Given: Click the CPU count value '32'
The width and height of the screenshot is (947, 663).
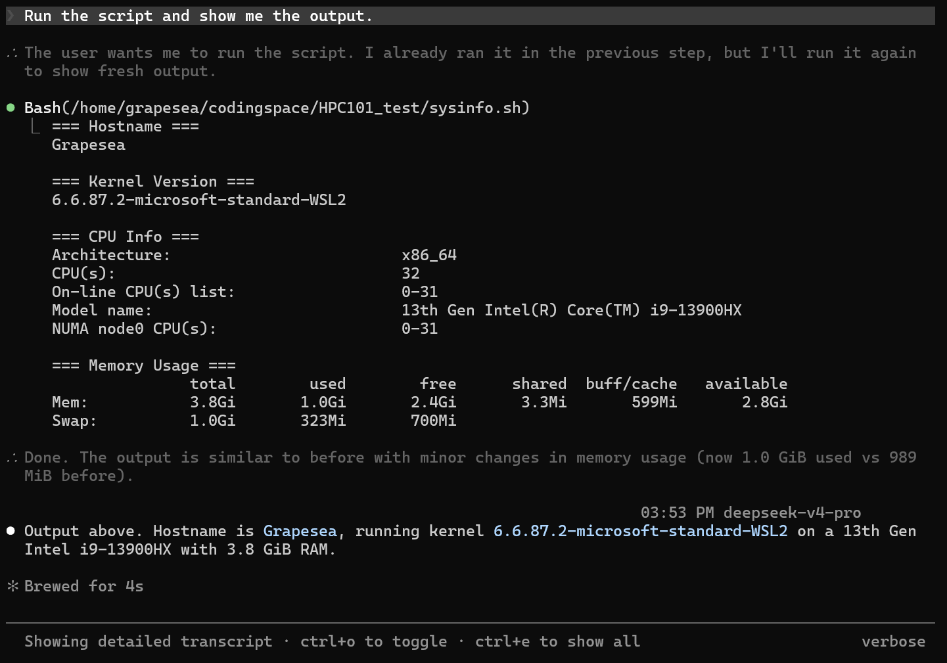Looking at the screenshot, I should pos(411,273).
